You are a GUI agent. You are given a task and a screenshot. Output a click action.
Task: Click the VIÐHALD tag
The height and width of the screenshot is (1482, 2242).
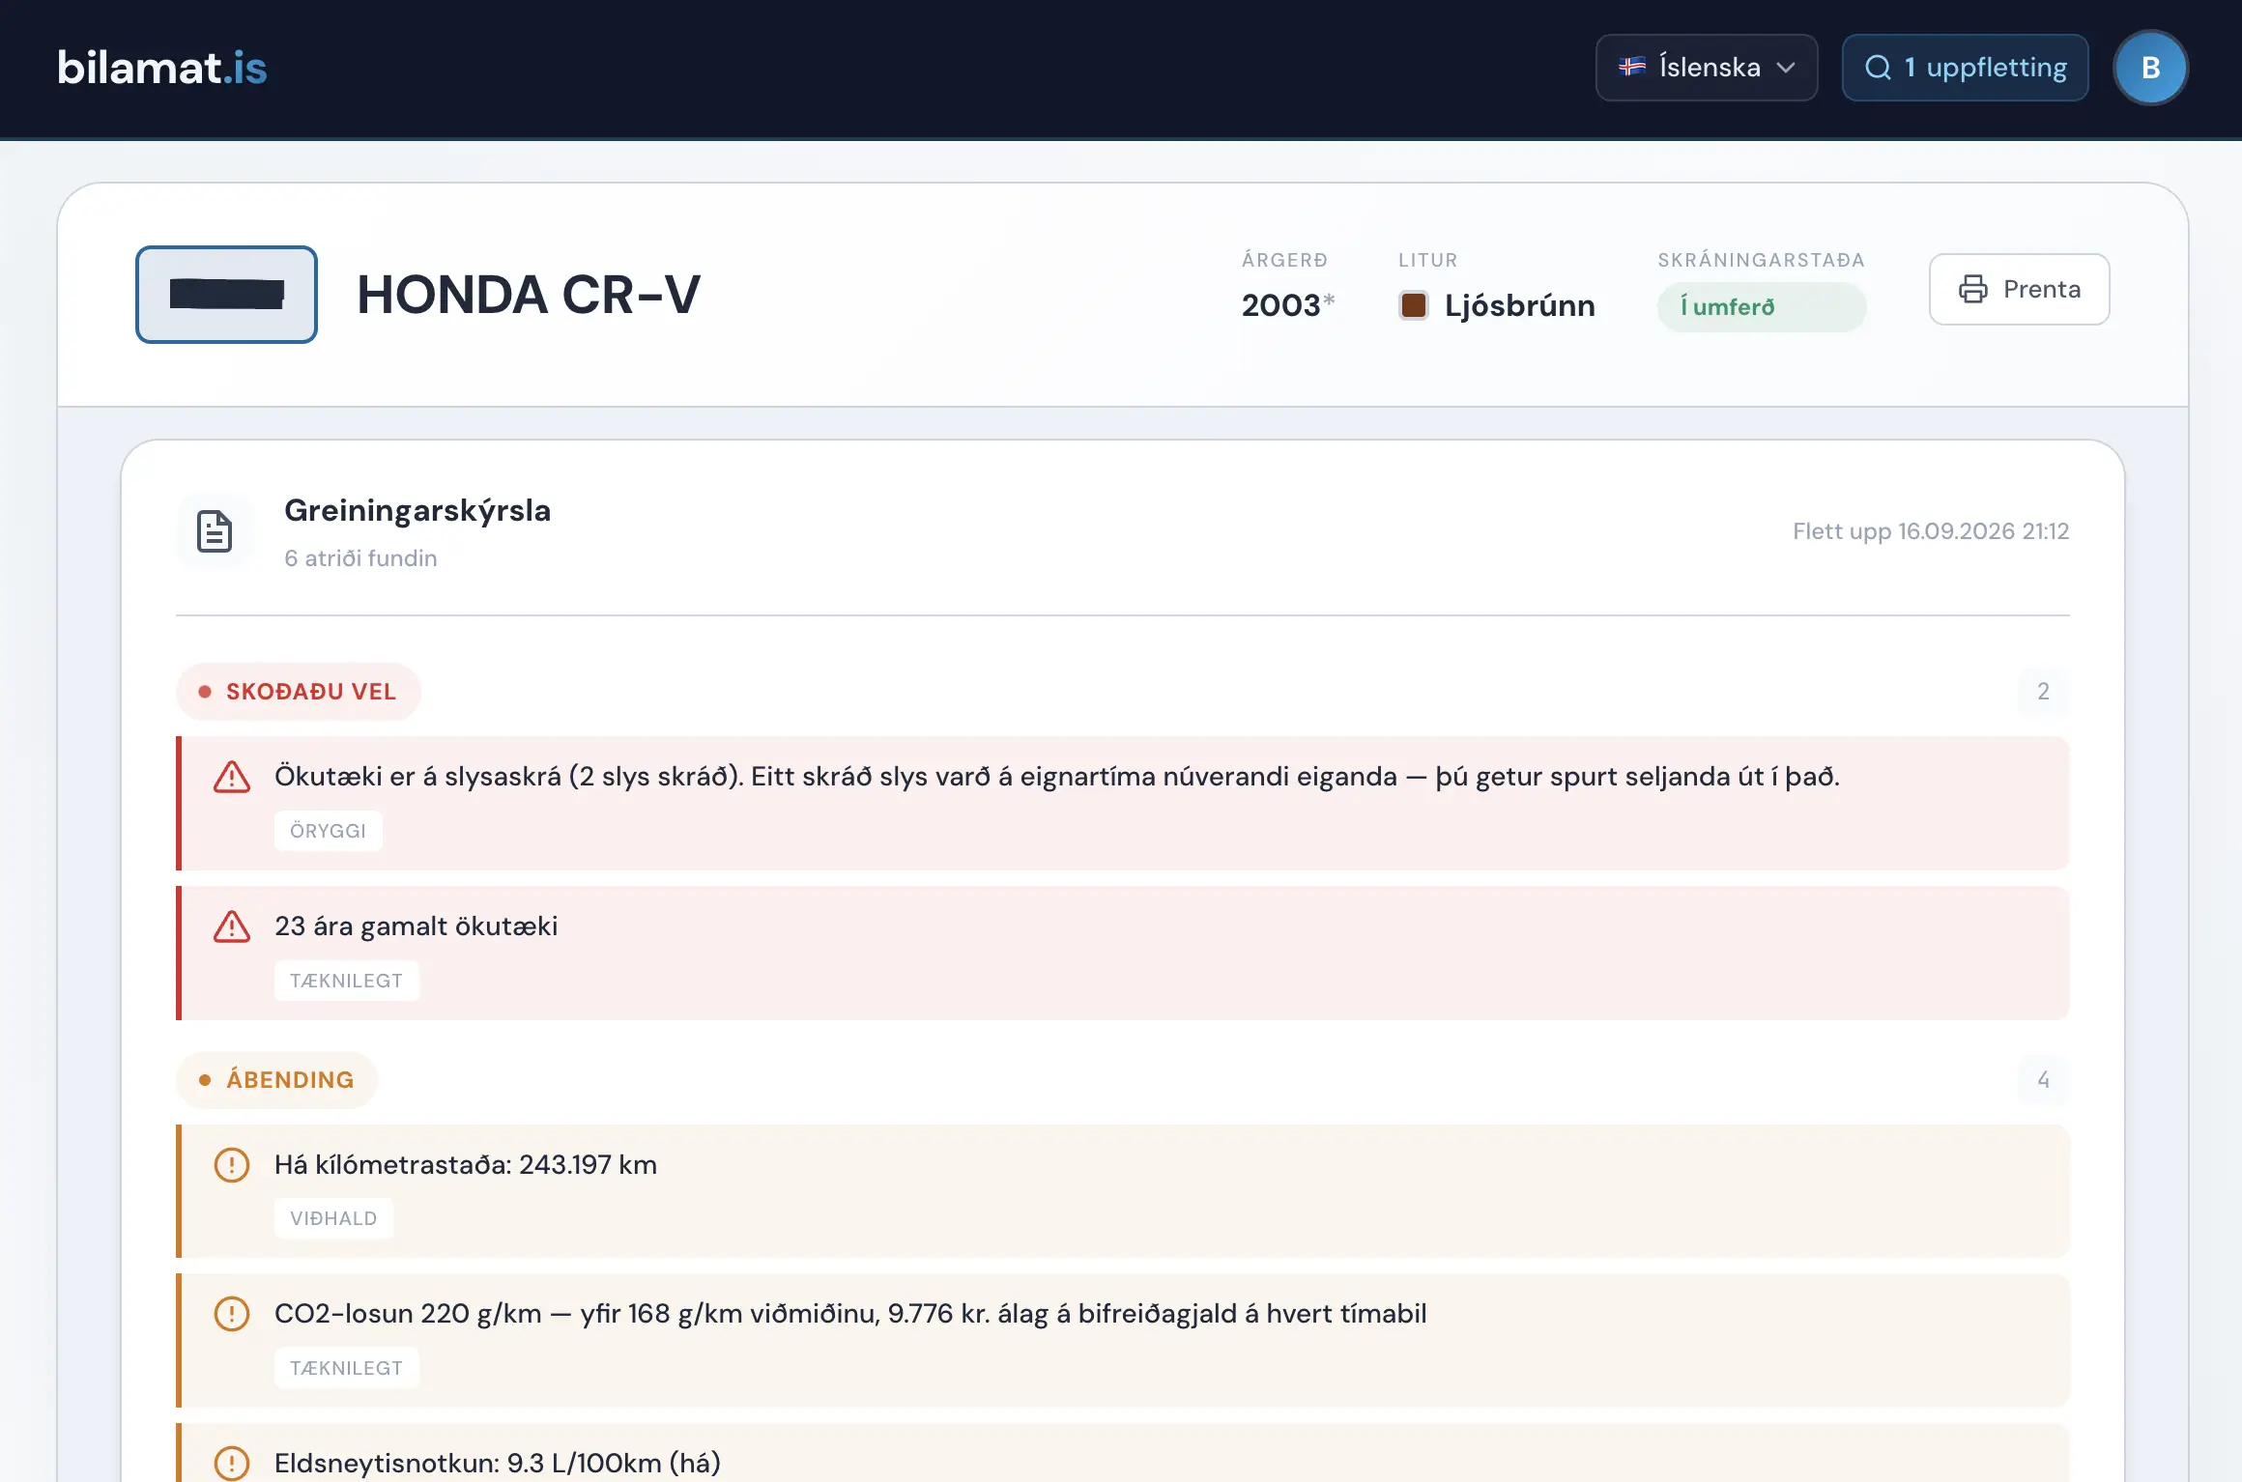[x=333, y=1218]
